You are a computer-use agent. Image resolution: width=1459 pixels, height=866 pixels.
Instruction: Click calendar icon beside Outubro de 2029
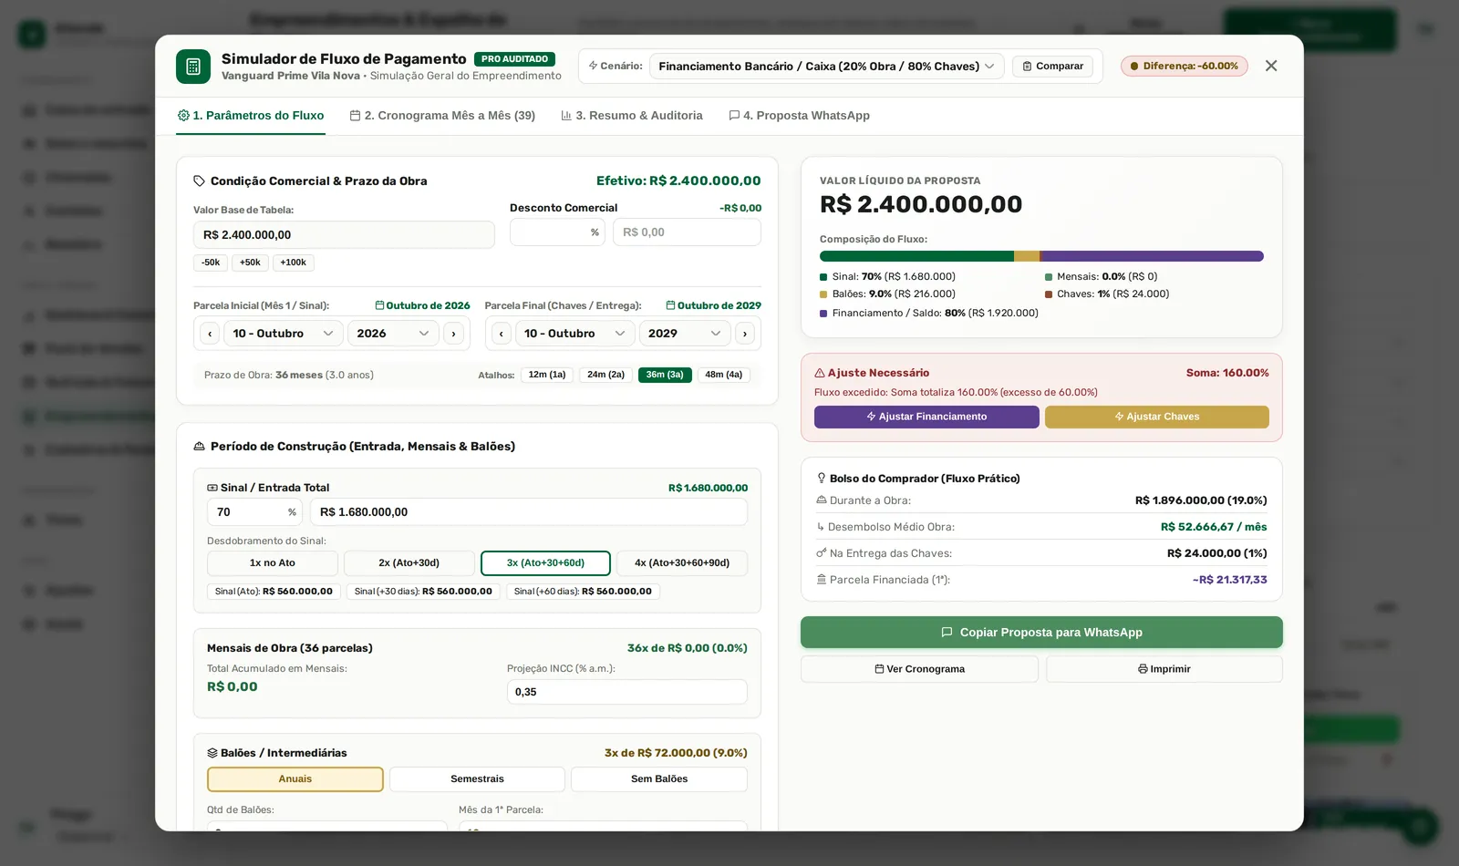coord(670,305)
